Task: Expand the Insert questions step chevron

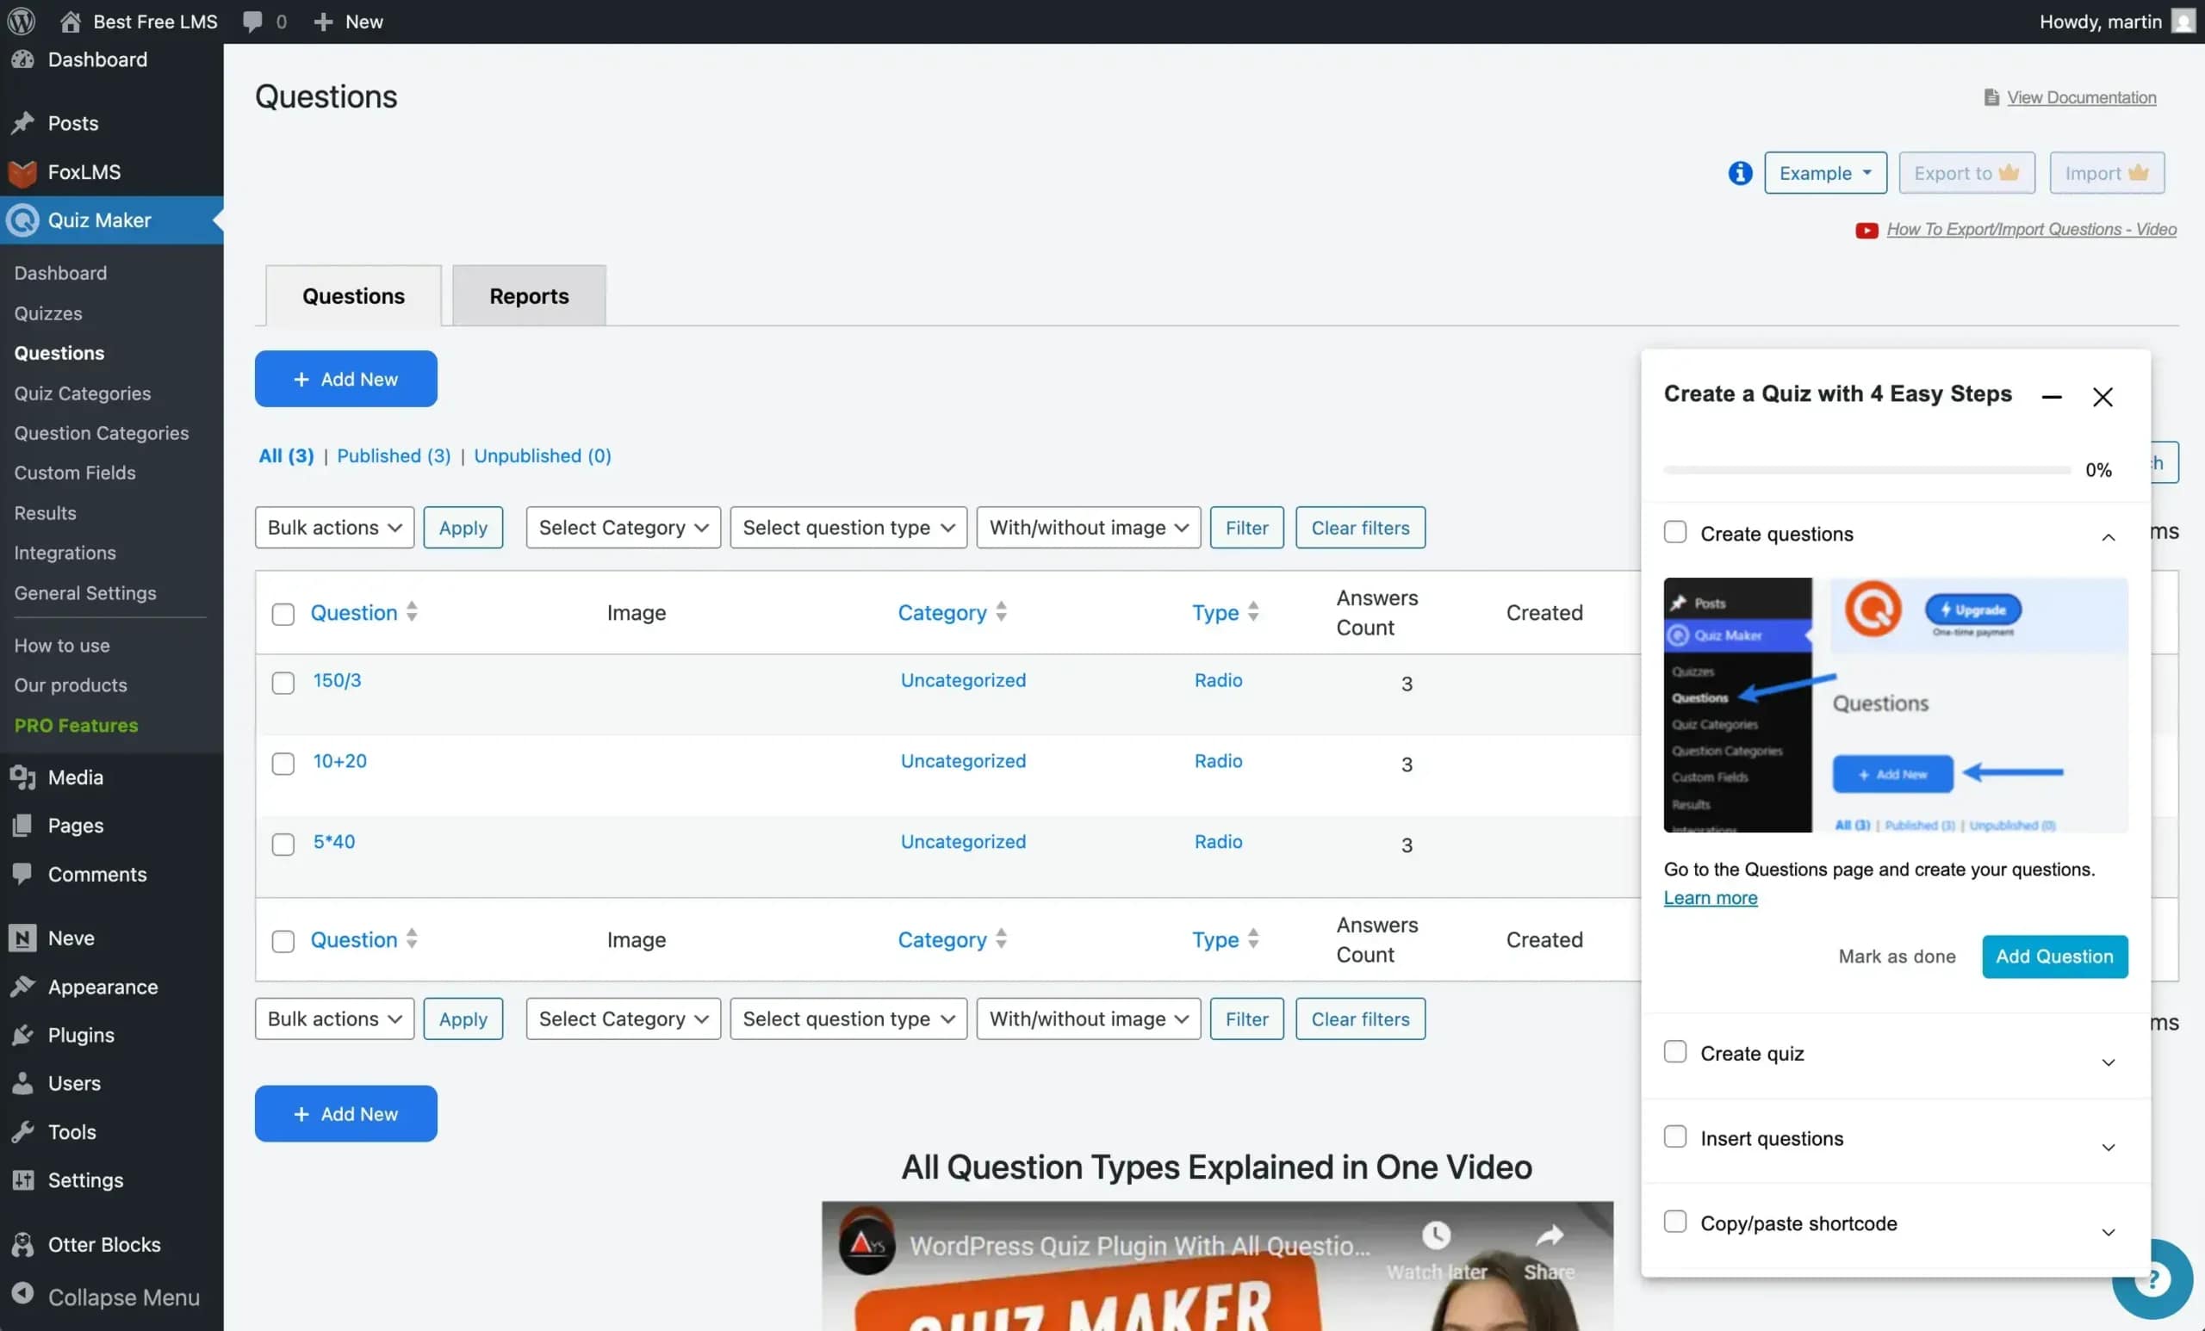Action: coord(2108,1147)
